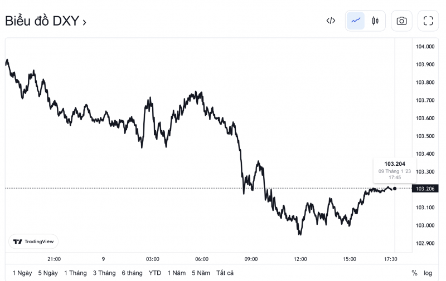This screenshot has width=446, height=281.
Task: Select the 1 Ngày time range
Action: pyautogui.click(x=22, y=273)
